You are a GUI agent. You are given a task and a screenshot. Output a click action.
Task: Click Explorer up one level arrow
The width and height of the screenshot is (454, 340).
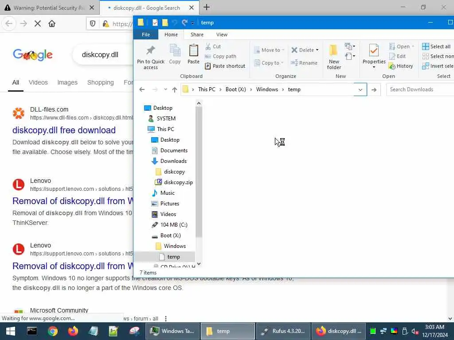tap(174, 89)
